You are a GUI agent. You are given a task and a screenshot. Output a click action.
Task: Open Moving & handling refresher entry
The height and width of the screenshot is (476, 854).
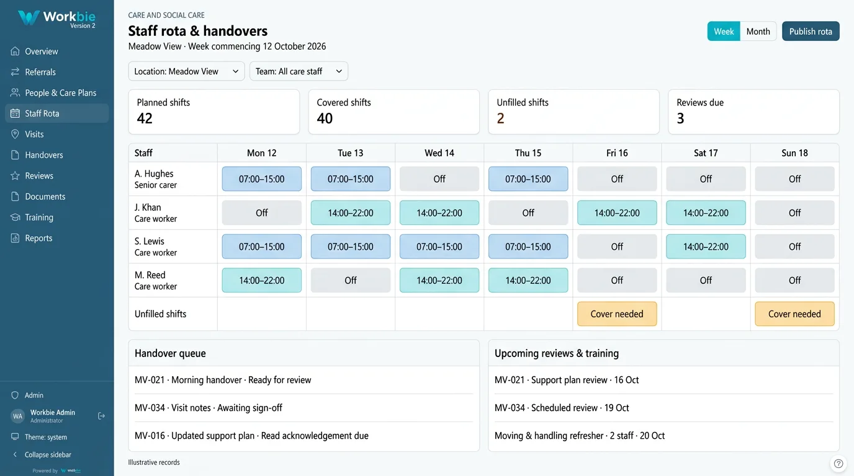click(x=663, y=436)
